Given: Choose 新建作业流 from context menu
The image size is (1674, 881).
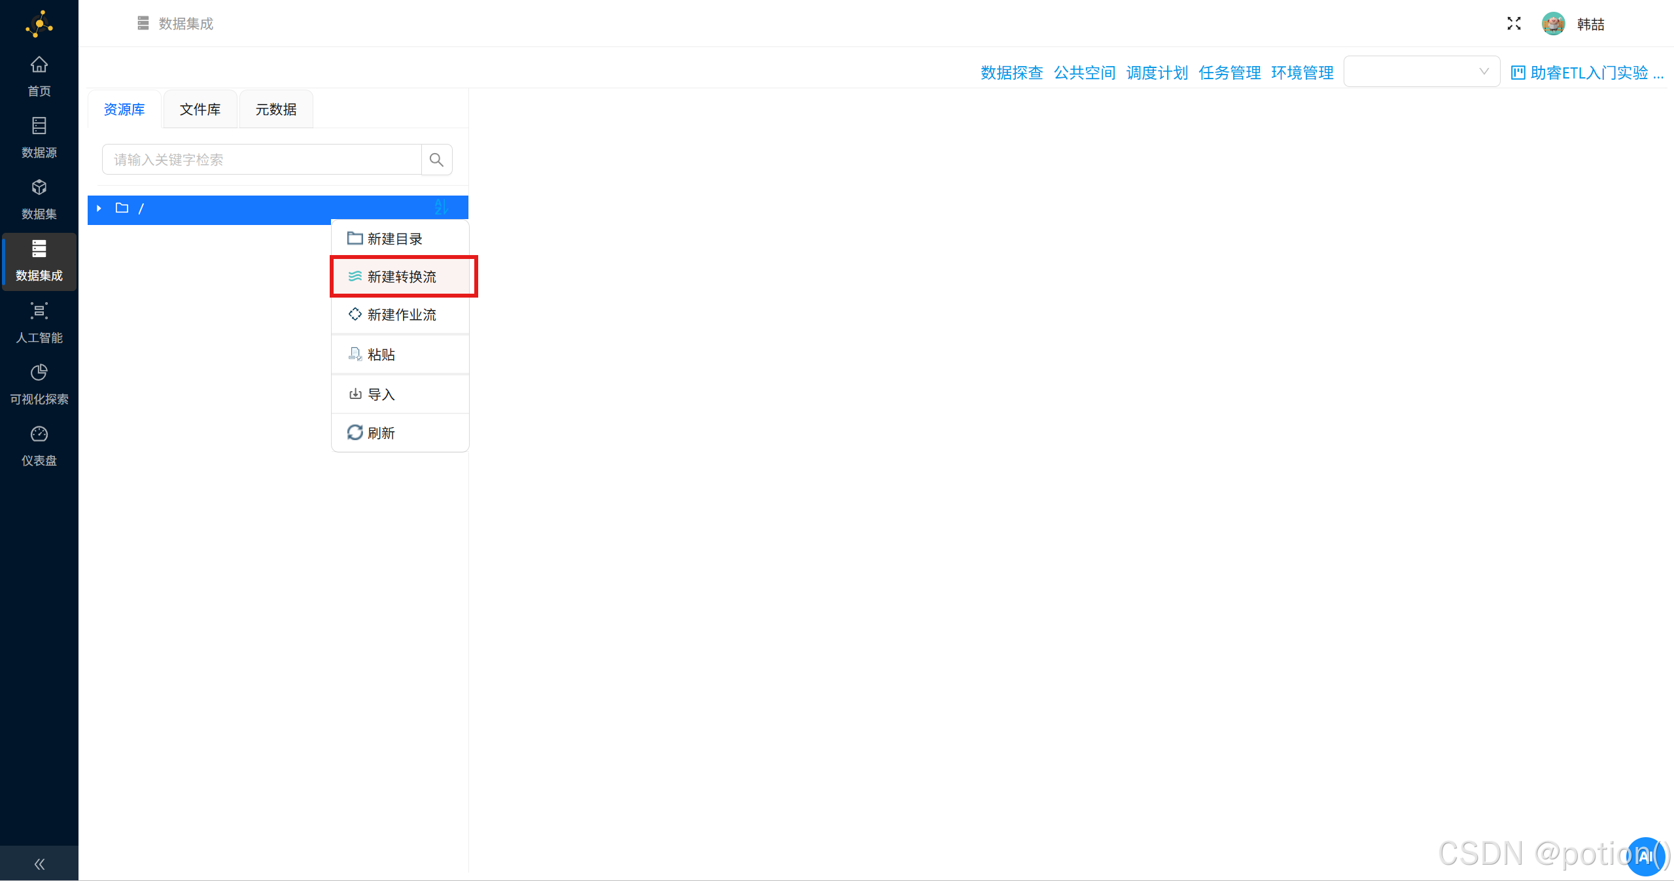Looking at the screenshot, I should tap(401, 315).
